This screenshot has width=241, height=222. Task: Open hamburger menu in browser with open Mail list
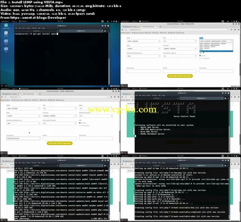point(239,30)
